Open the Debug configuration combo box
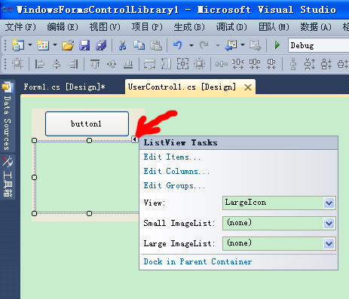Image resolution: width=349 pixels, height=299 pixels. coord(319,45)
